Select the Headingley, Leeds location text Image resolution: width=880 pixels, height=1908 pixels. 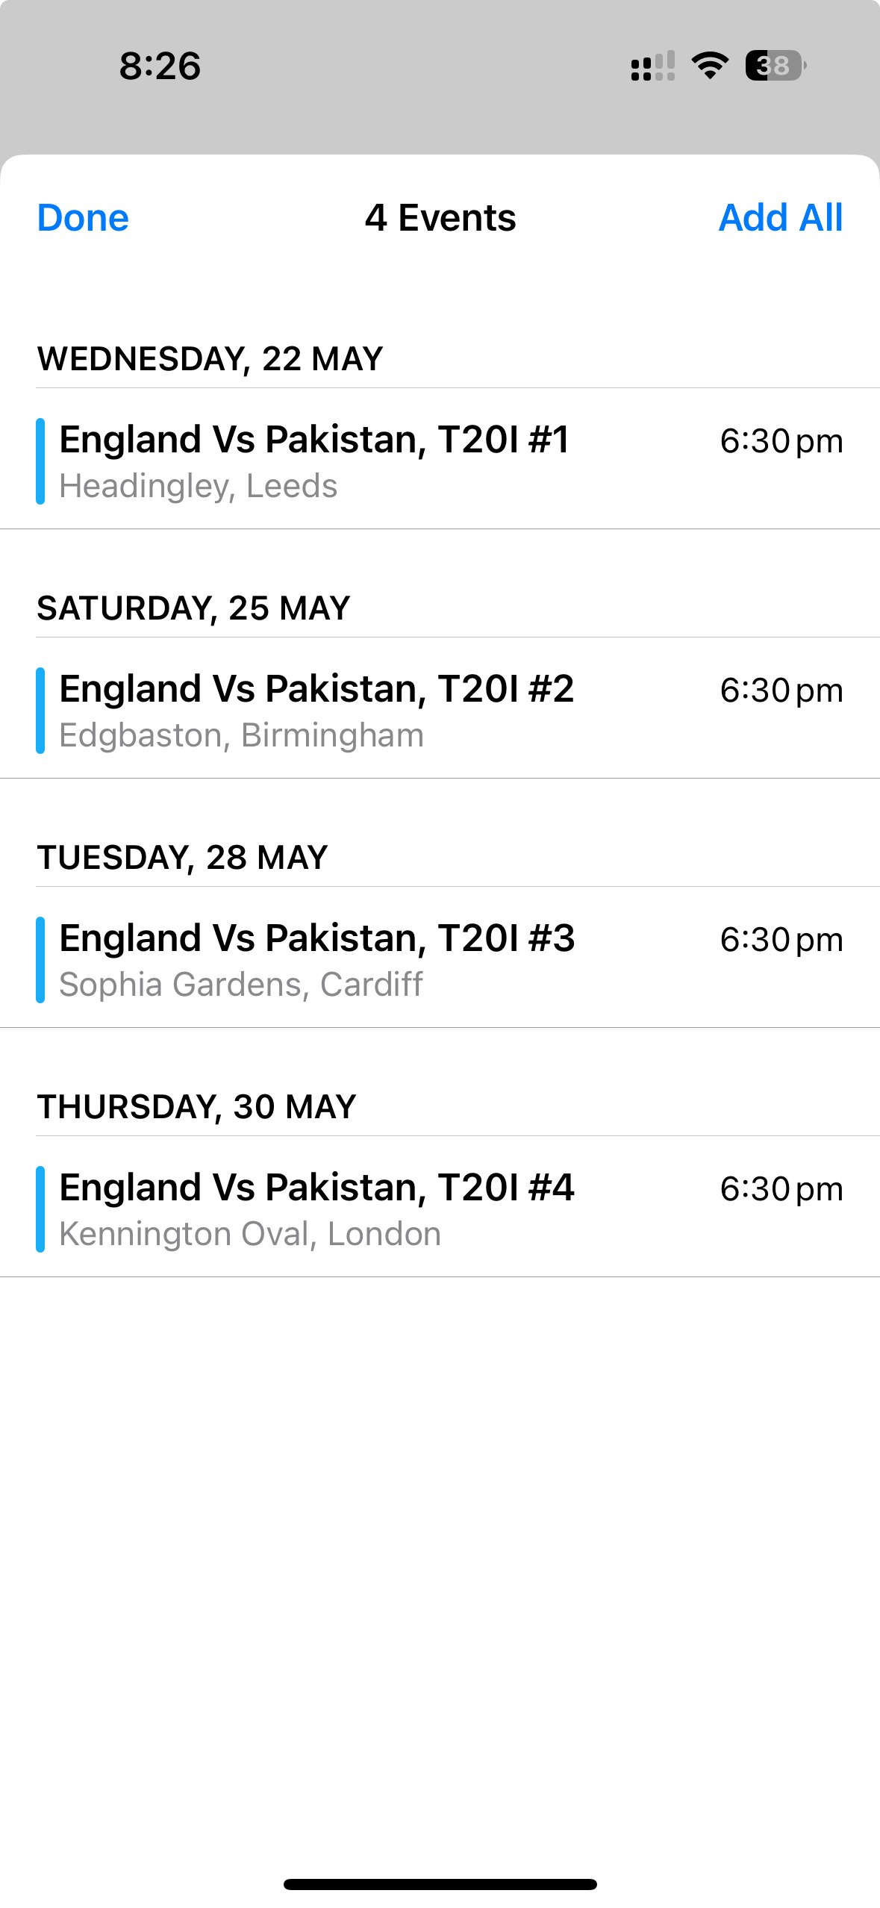click(x=198, y=486)
